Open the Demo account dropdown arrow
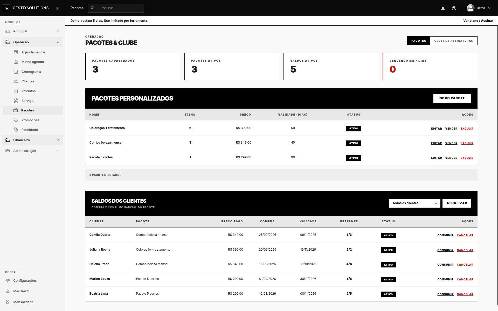The image size is (498, 311). (489, 8)
